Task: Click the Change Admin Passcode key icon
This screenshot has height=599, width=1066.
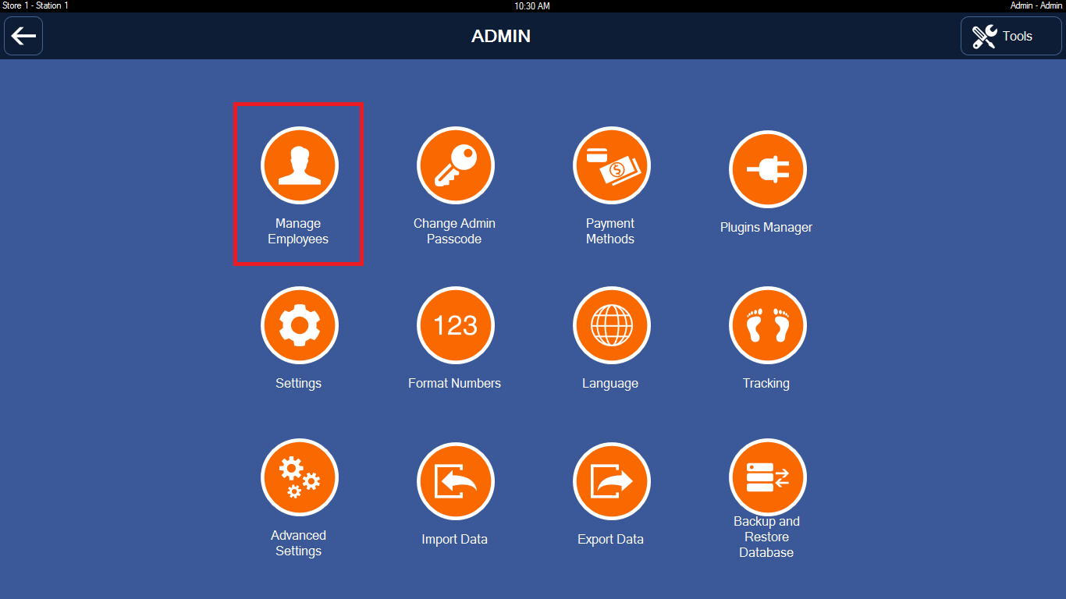Action: [455, 165]
